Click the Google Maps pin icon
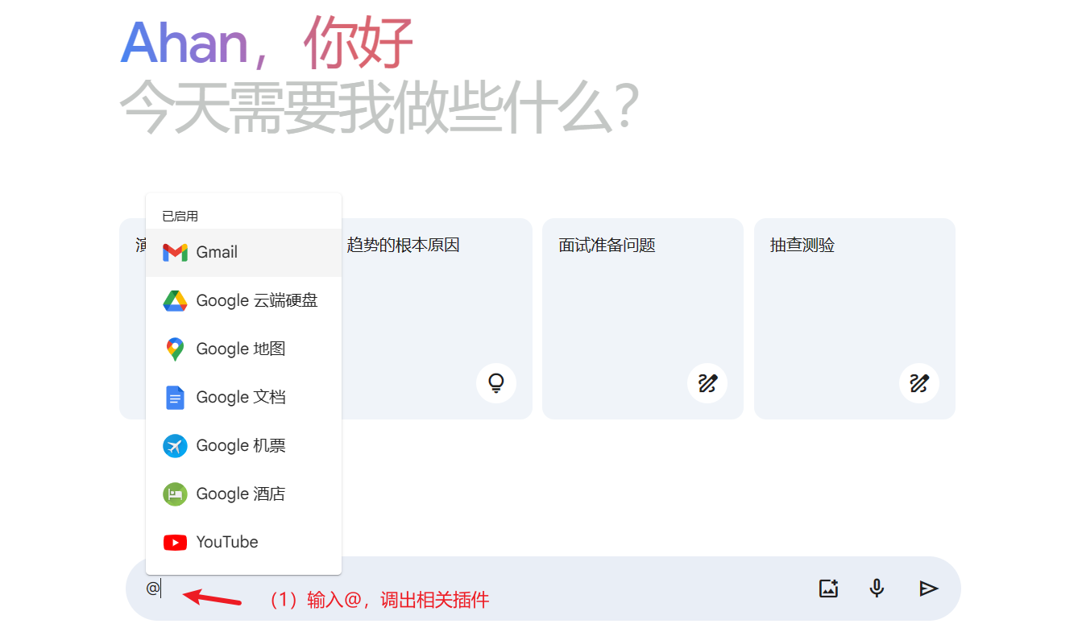This screenshot has height=632, width=1078. (x=175, y=349)
